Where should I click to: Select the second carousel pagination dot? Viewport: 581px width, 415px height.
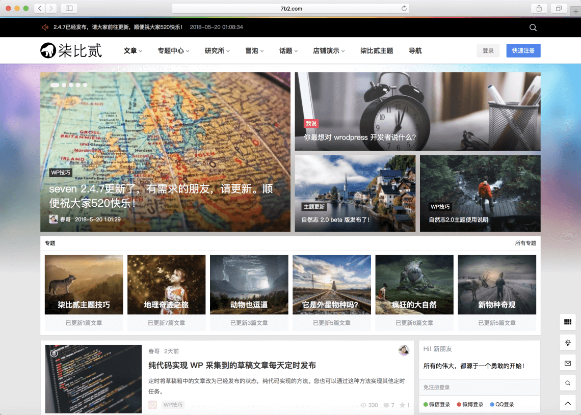pos(63,85)
